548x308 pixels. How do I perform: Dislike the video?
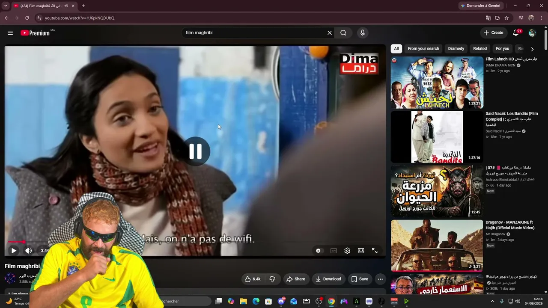click(x=272, y=279)
